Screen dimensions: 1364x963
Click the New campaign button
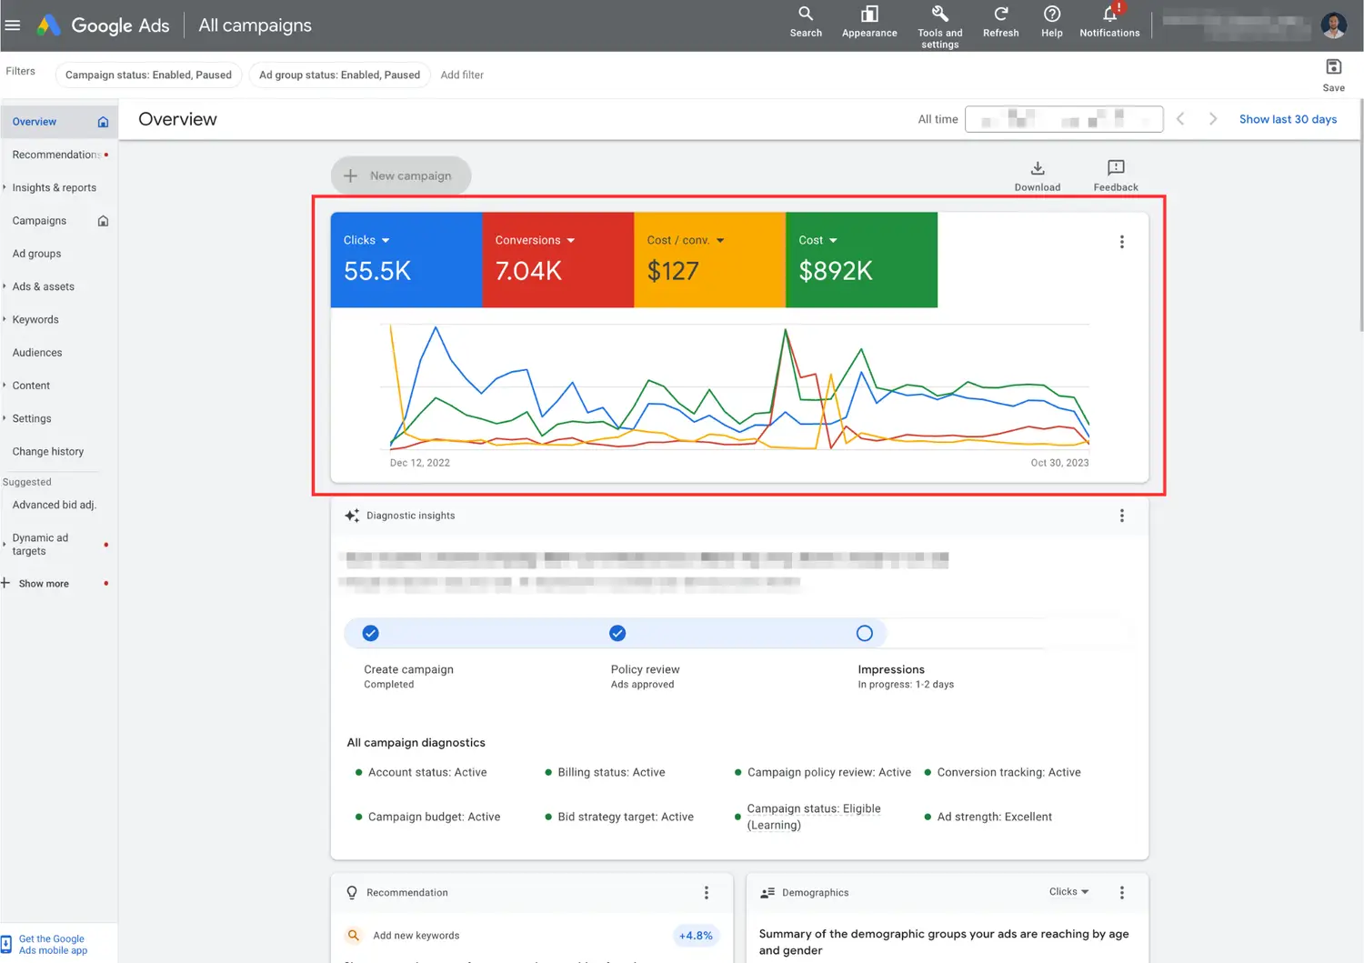click(x=400, y=176)
